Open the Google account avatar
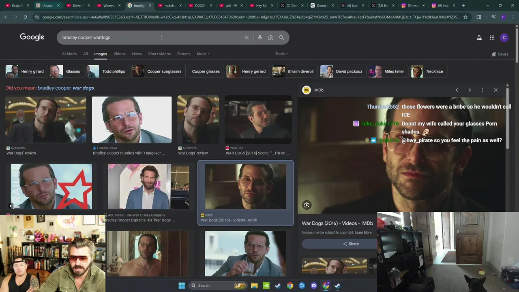 click(504, 37)
